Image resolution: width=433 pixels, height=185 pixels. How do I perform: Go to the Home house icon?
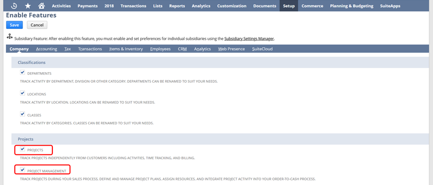[41, 6]
